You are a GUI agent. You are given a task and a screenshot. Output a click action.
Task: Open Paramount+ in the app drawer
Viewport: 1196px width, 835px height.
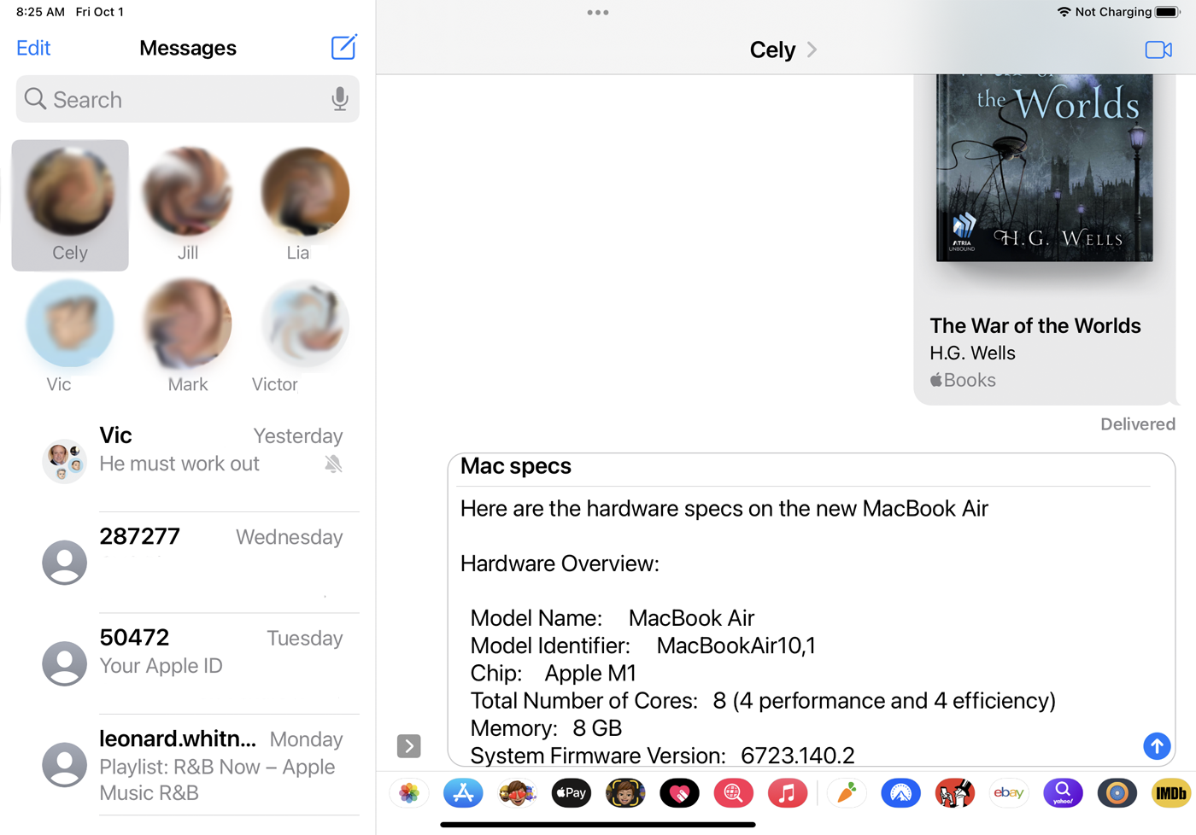pos(900,793)
